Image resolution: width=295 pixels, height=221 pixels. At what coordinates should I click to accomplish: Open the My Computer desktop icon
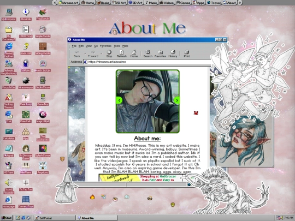point(9,14)
